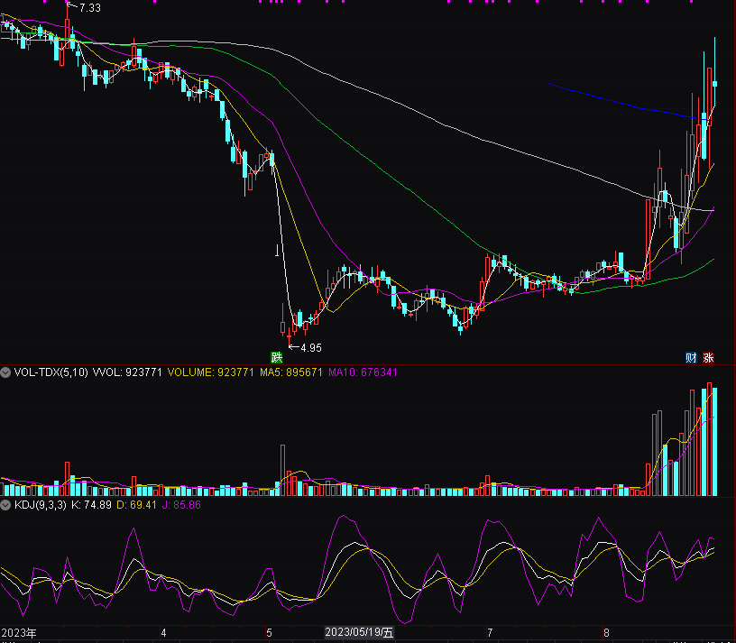The height and width of the screenshot is (643, 736).
Task: Click the 7.33 high price label
Action: point(89,7)
